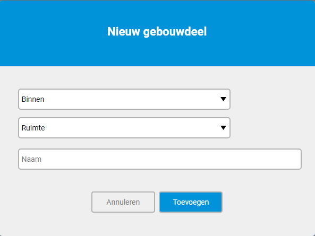Change Ruimte selection in middle dropdown
Screen dimensions: 315x236
[x=124, y=128]
